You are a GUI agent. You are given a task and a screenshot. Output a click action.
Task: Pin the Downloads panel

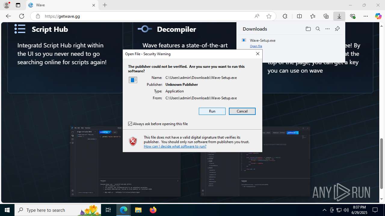(x=337, y=29)
